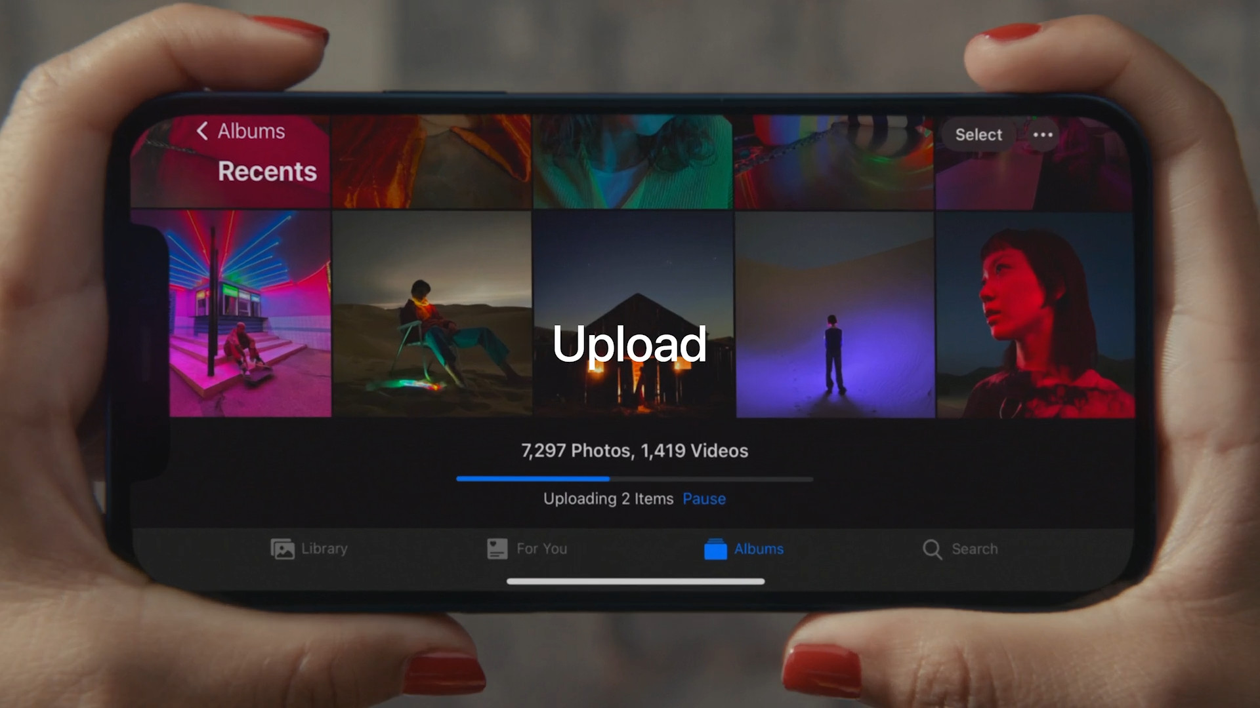This screenshot has width=1260, height=708.
Task: Switch to the Library tab label
Action: (324, 549)
